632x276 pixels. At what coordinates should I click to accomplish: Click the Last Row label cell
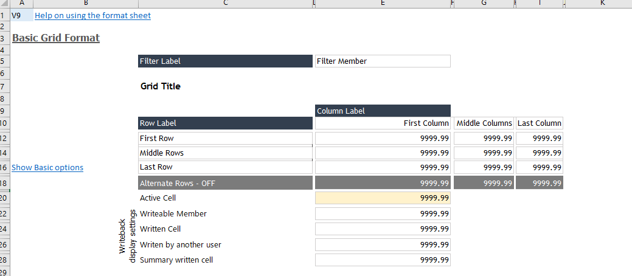(225, 167)
